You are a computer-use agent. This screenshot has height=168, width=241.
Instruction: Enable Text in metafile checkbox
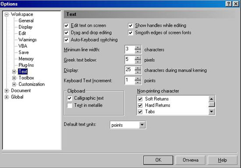pos(70,105)
